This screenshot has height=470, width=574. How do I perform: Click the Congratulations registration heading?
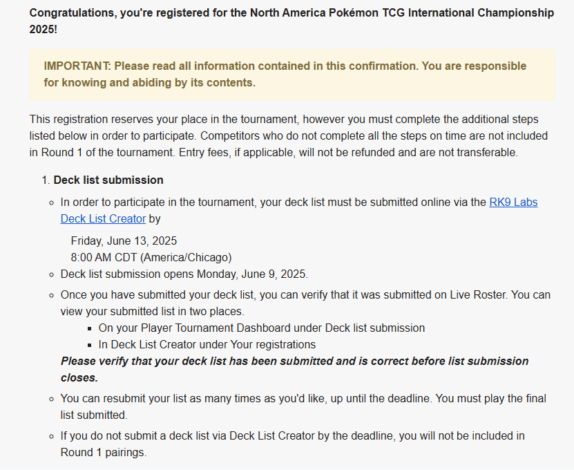(291, 21)
